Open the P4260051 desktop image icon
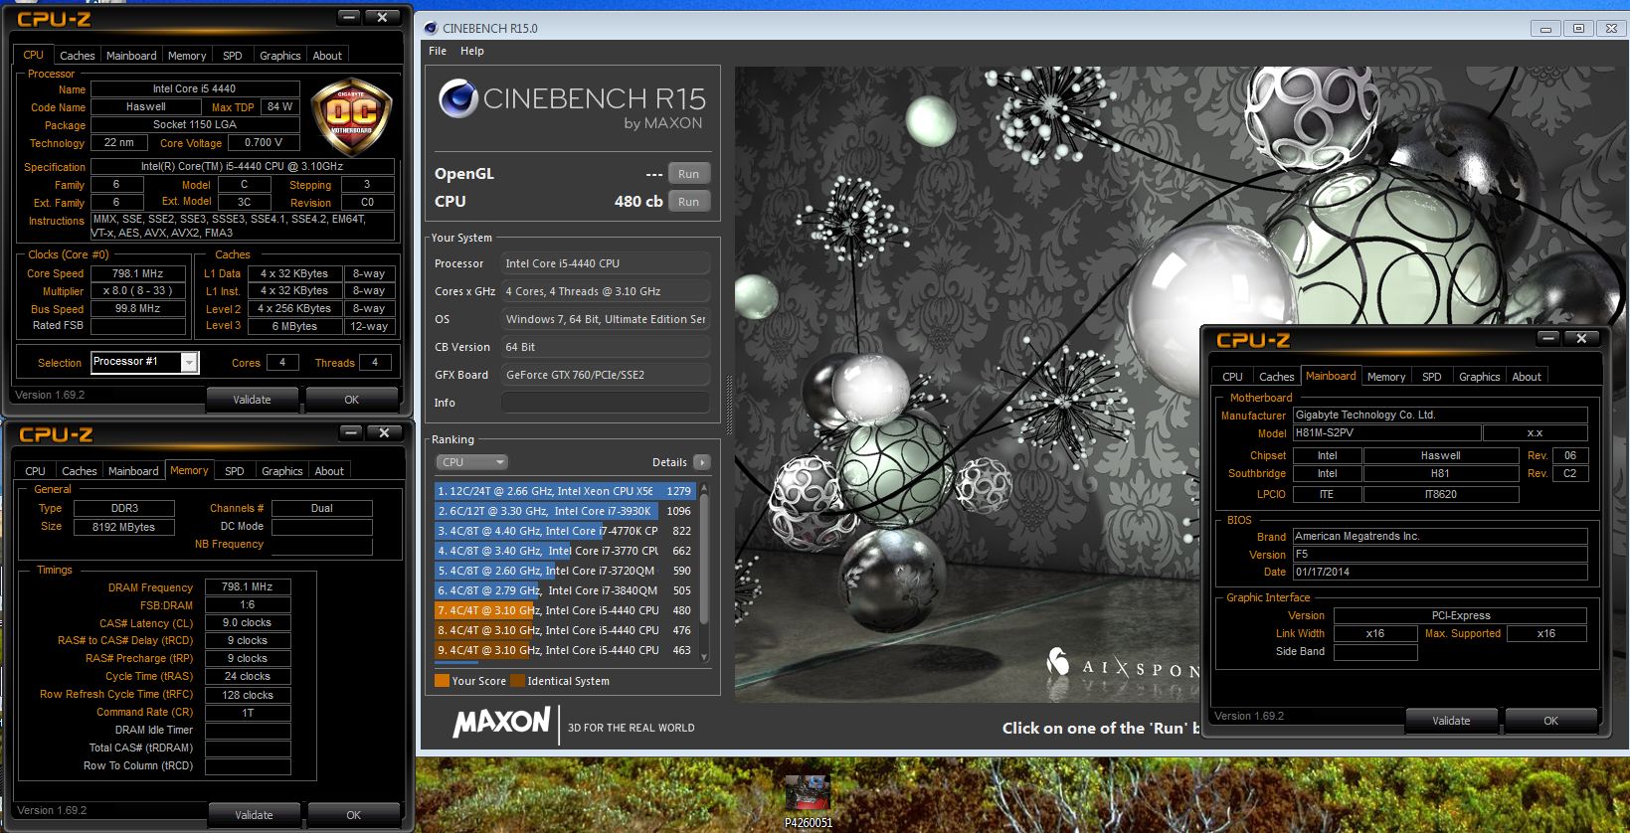The image size is (1630, 833). (x=808, y=801)
